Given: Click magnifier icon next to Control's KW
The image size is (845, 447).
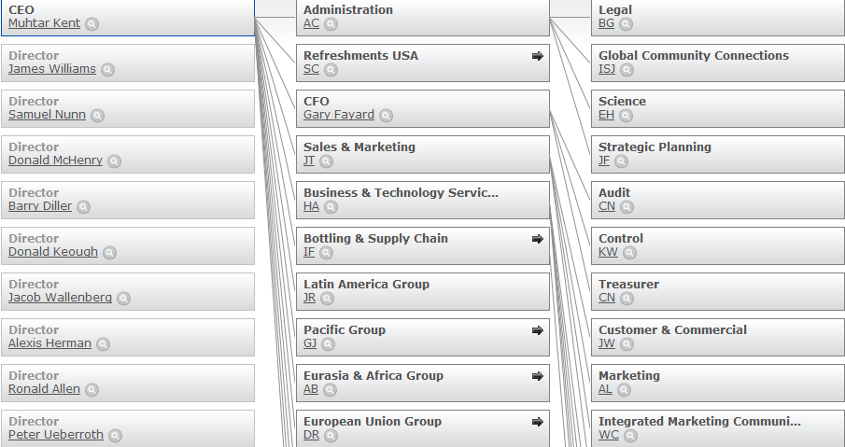Looking at the screenshot, I should 629,253.
